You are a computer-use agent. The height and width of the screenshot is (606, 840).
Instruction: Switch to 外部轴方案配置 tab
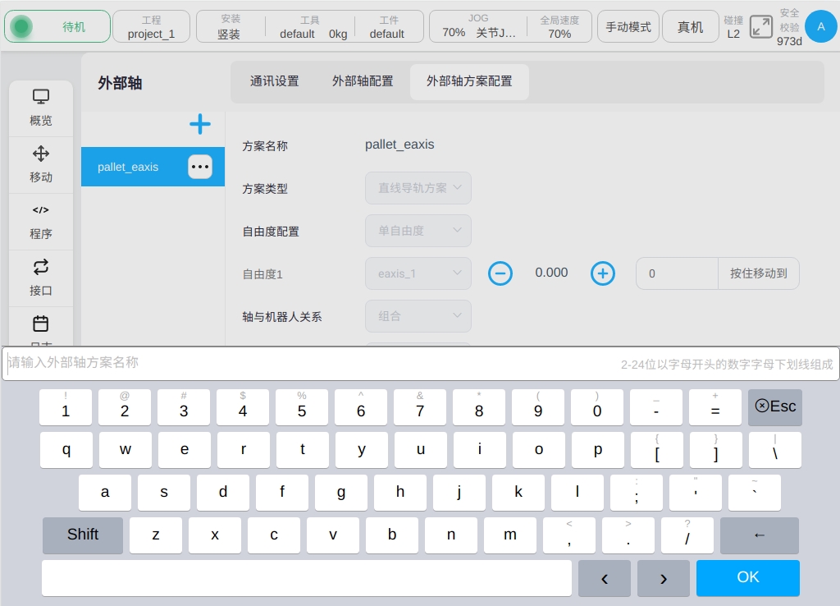coord(469,81)
